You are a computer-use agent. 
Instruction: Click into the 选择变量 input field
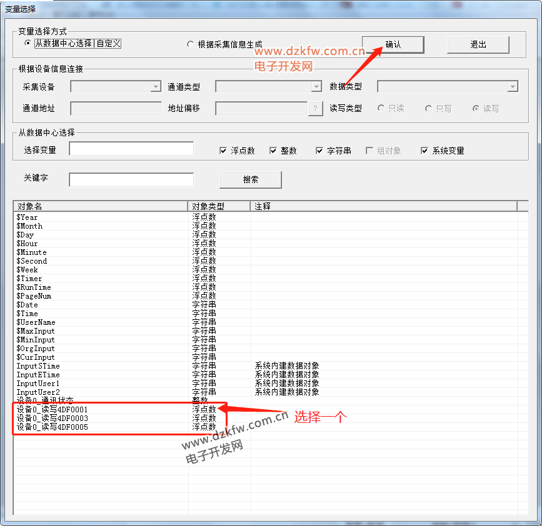(131, 149)
